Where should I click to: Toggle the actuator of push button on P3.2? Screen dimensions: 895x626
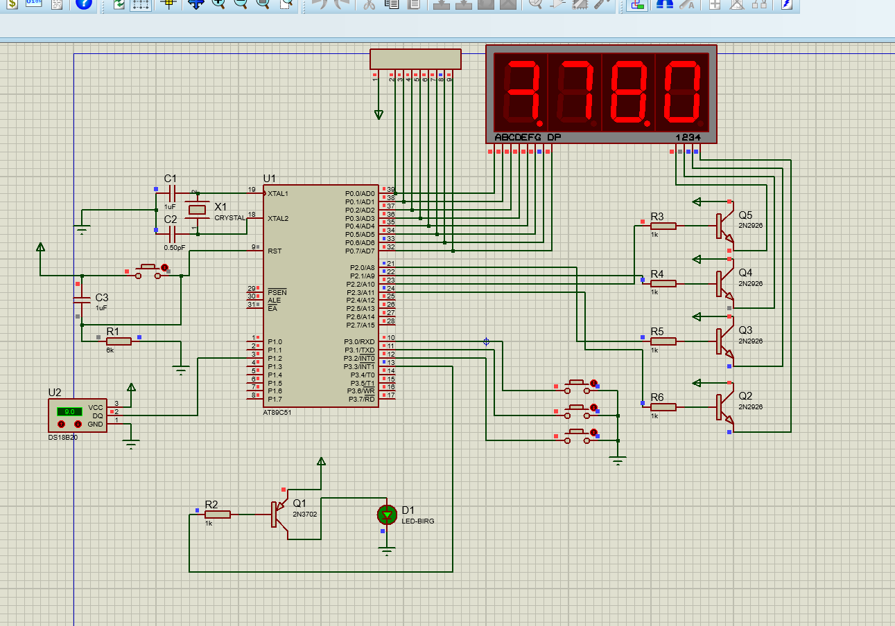pos(593,433)
